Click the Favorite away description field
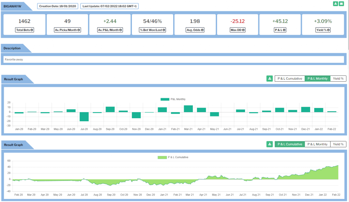 click(174, 59)
